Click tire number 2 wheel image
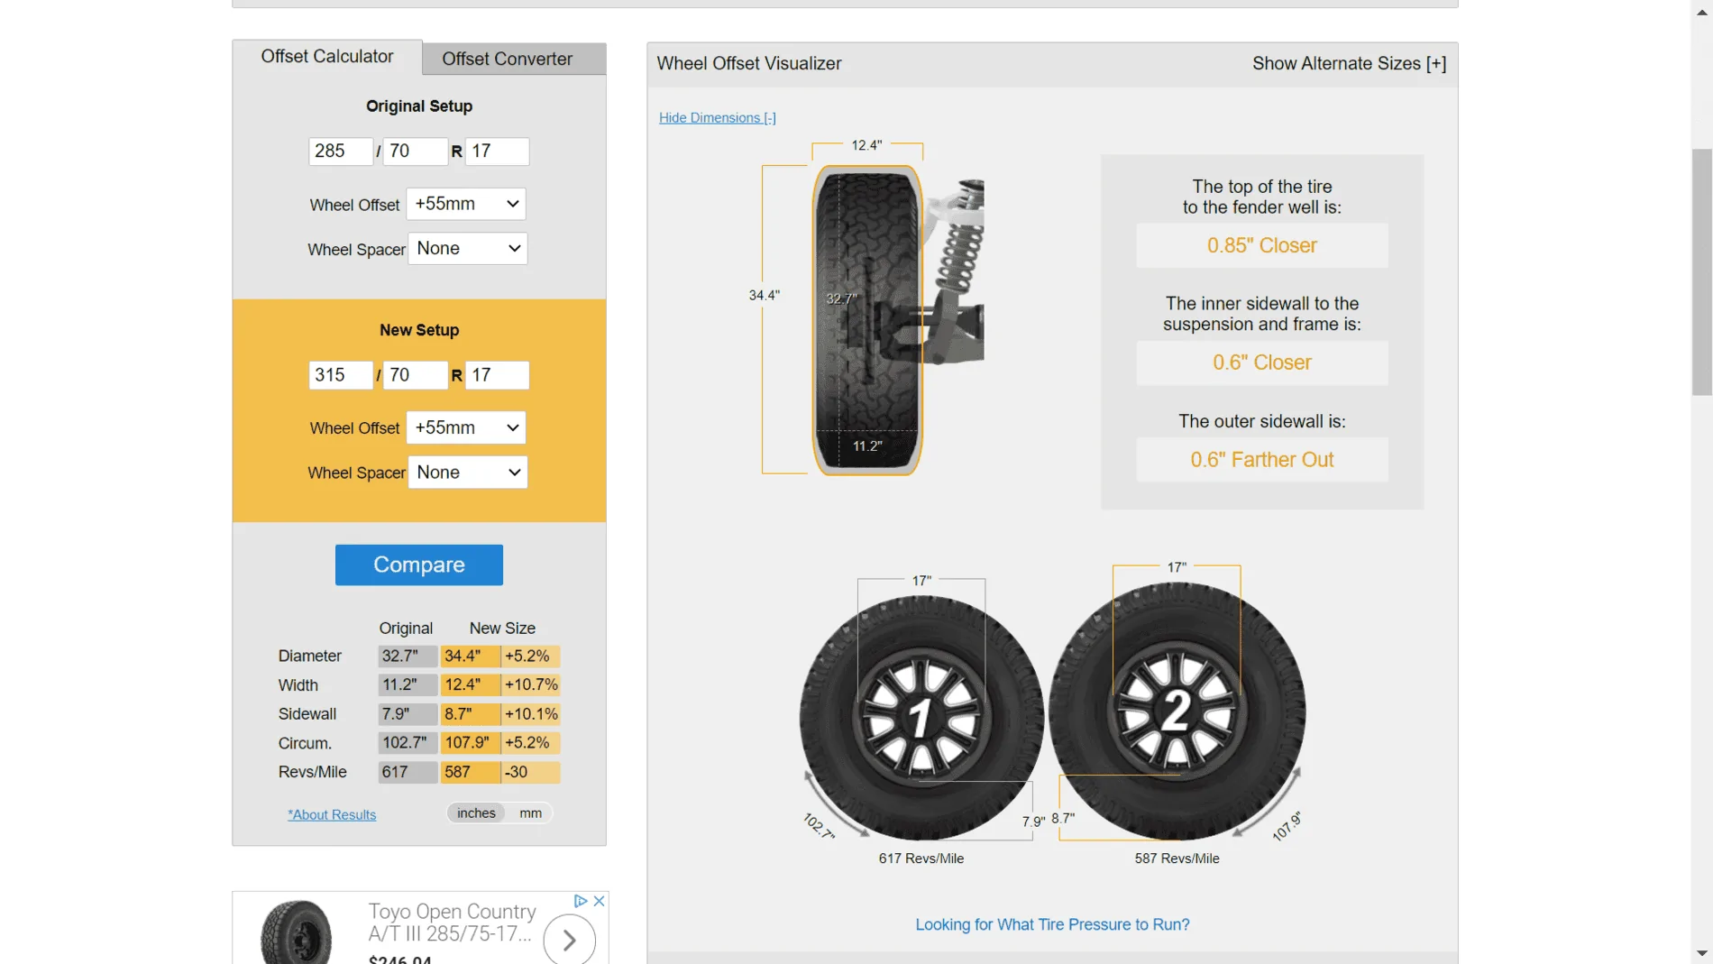The height and width of the screenshot is (964, 1713). (x=1177, y=711)
